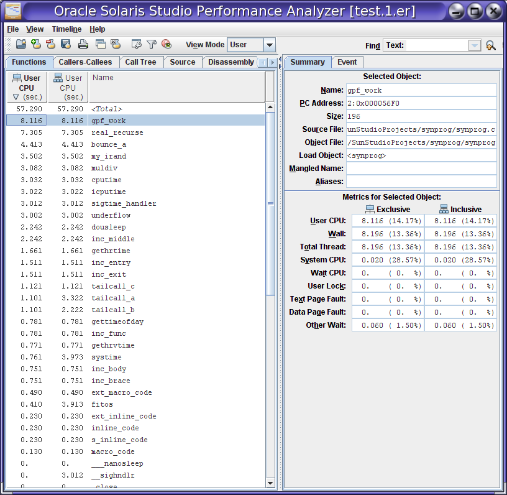This screenshot has height=495, width=507.
Task: Select the ___nanosleep function row
Action: click(135, 463)
